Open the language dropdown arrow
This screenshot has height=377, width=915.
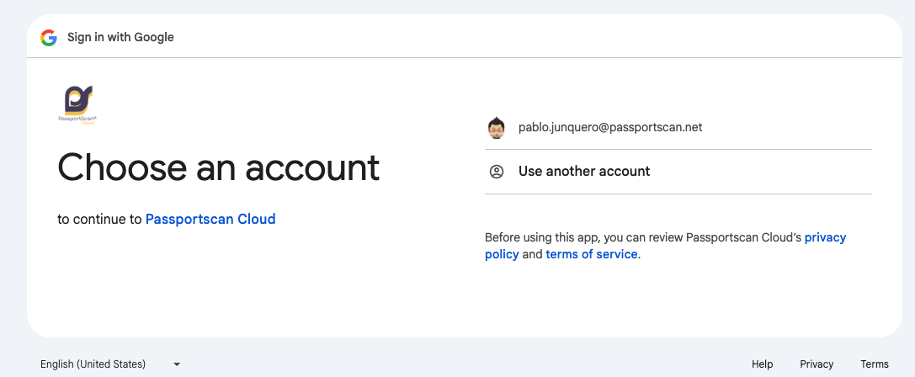tap(177, 364)
